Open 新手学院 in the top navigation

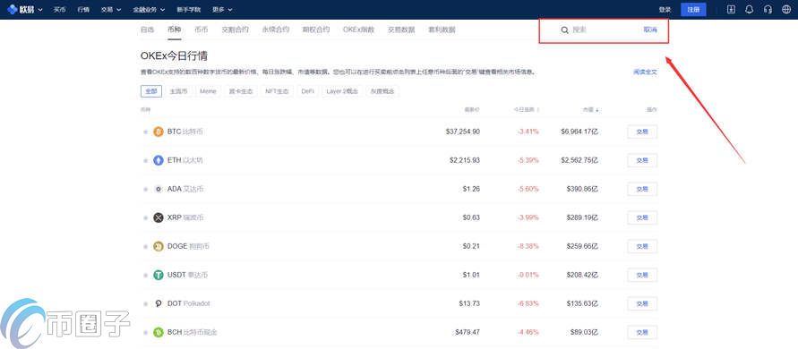(x=188, y=10)
